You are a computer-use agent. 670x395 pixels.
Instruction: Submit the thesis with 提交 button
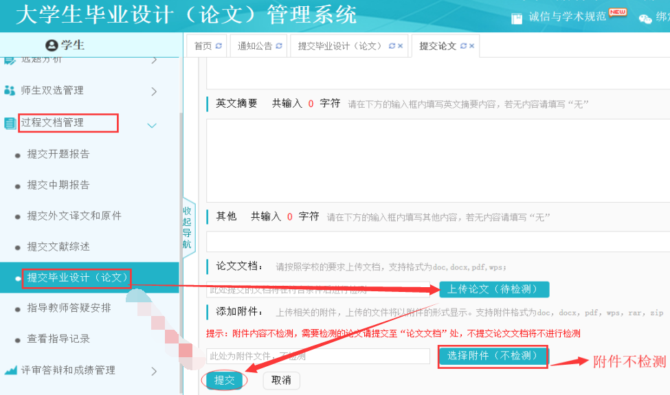224,380
